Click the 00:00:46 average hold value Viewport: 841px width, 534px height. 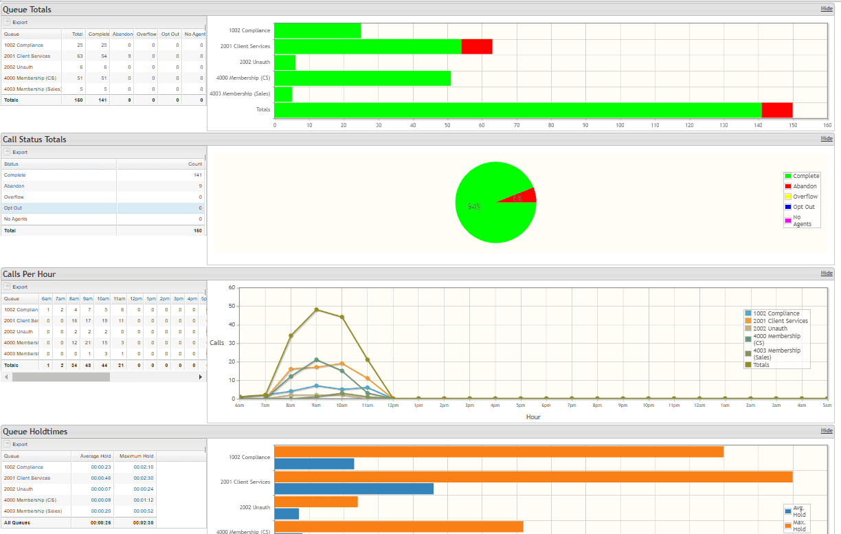(x=101, y=478)
